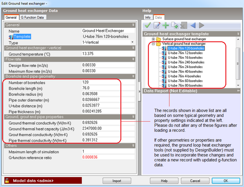Click the copy template icon
Viewport: 244px width, 187px height.
tap(174, 26)
